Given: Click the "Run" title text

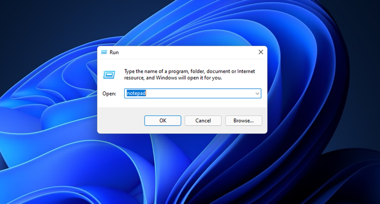Looking at the screenshot, I should (114, 52).
